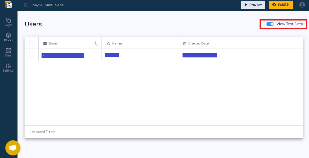Screen dimensions: 309x158
Task: Click the envelope icon in Email header
Action: (45, 43)
